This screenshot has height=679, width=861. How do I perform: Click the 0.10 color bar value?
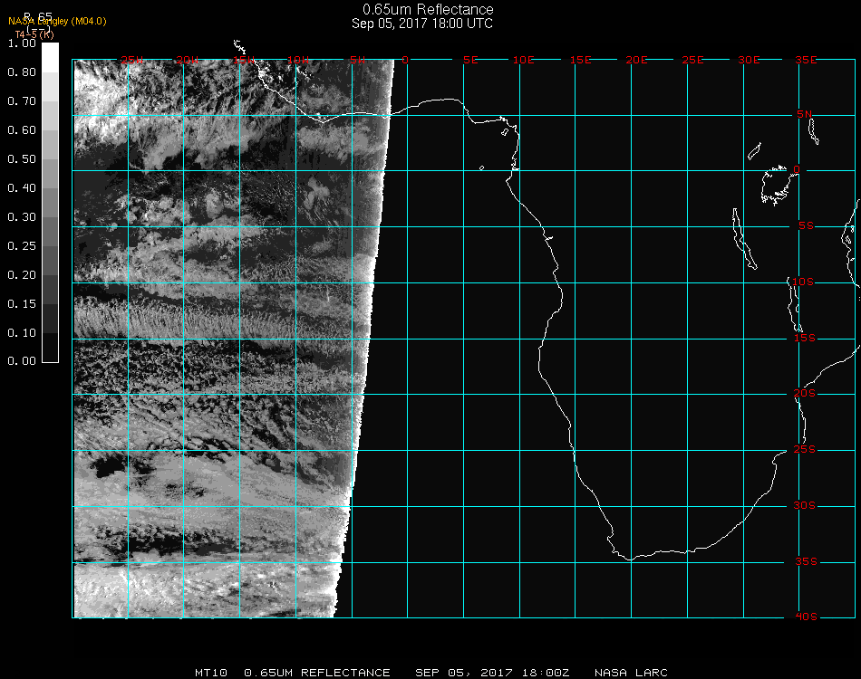coord(22,333)
